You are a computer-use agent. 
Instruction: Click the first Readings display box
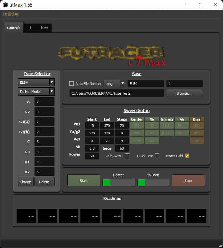(26, 216)
